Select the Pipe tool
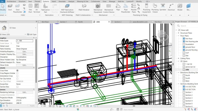The height and width of the screenshot is (111, 198). (118, 7)
